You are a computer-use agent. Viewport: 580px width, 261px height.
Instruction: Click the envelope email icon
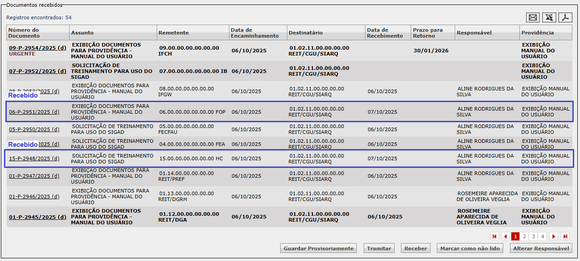pos(533,17)
